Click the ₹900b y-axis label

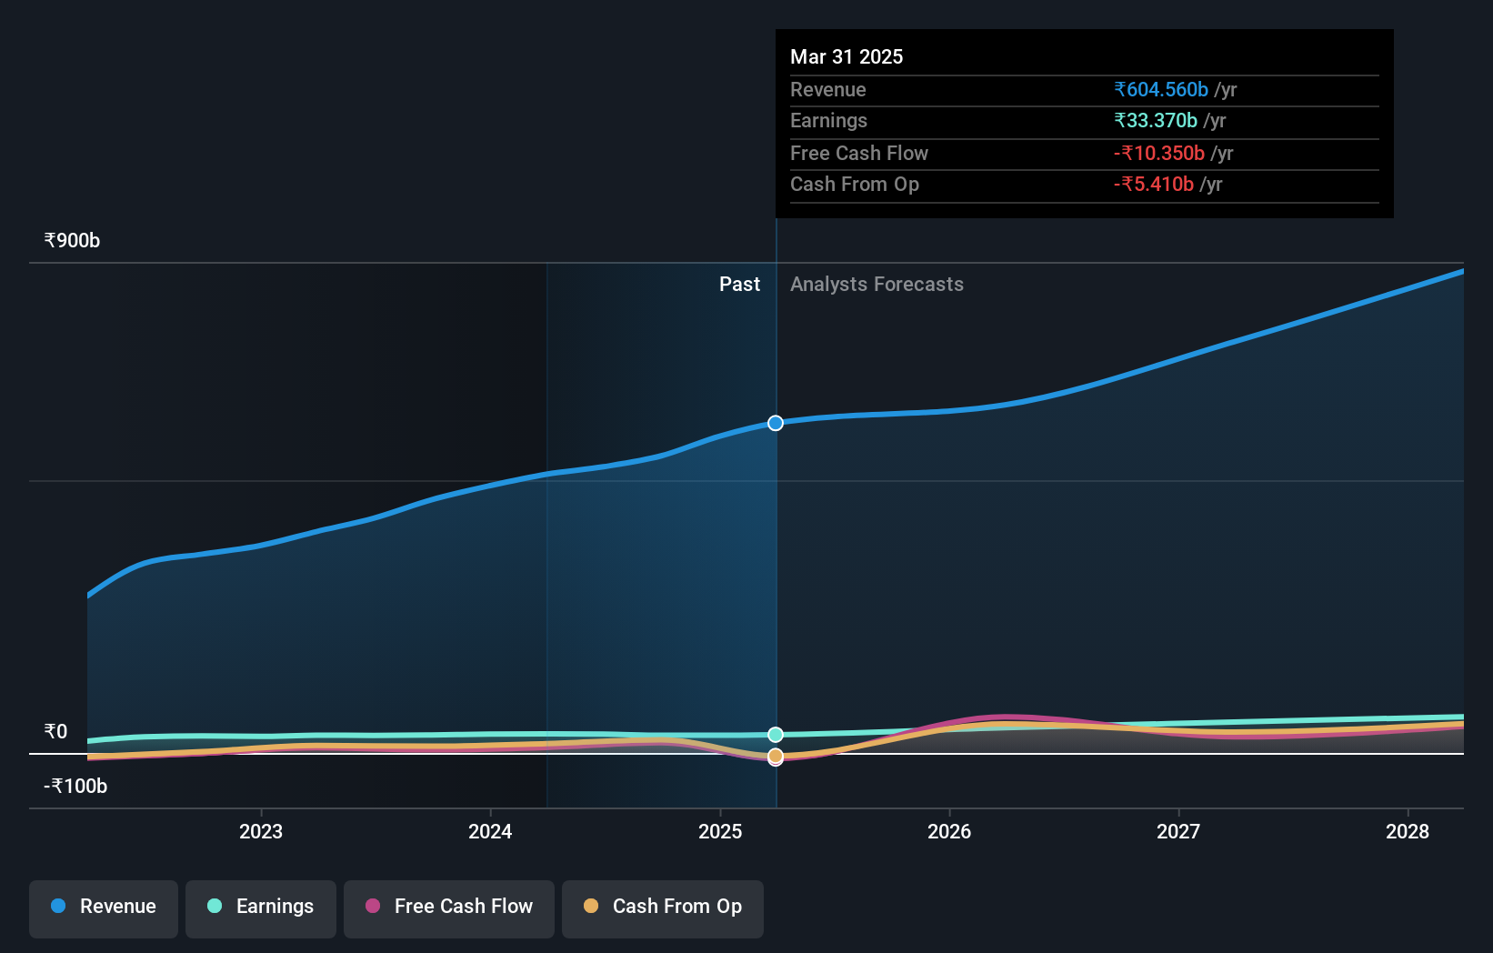pyautogui.click(x=72, y=240)
